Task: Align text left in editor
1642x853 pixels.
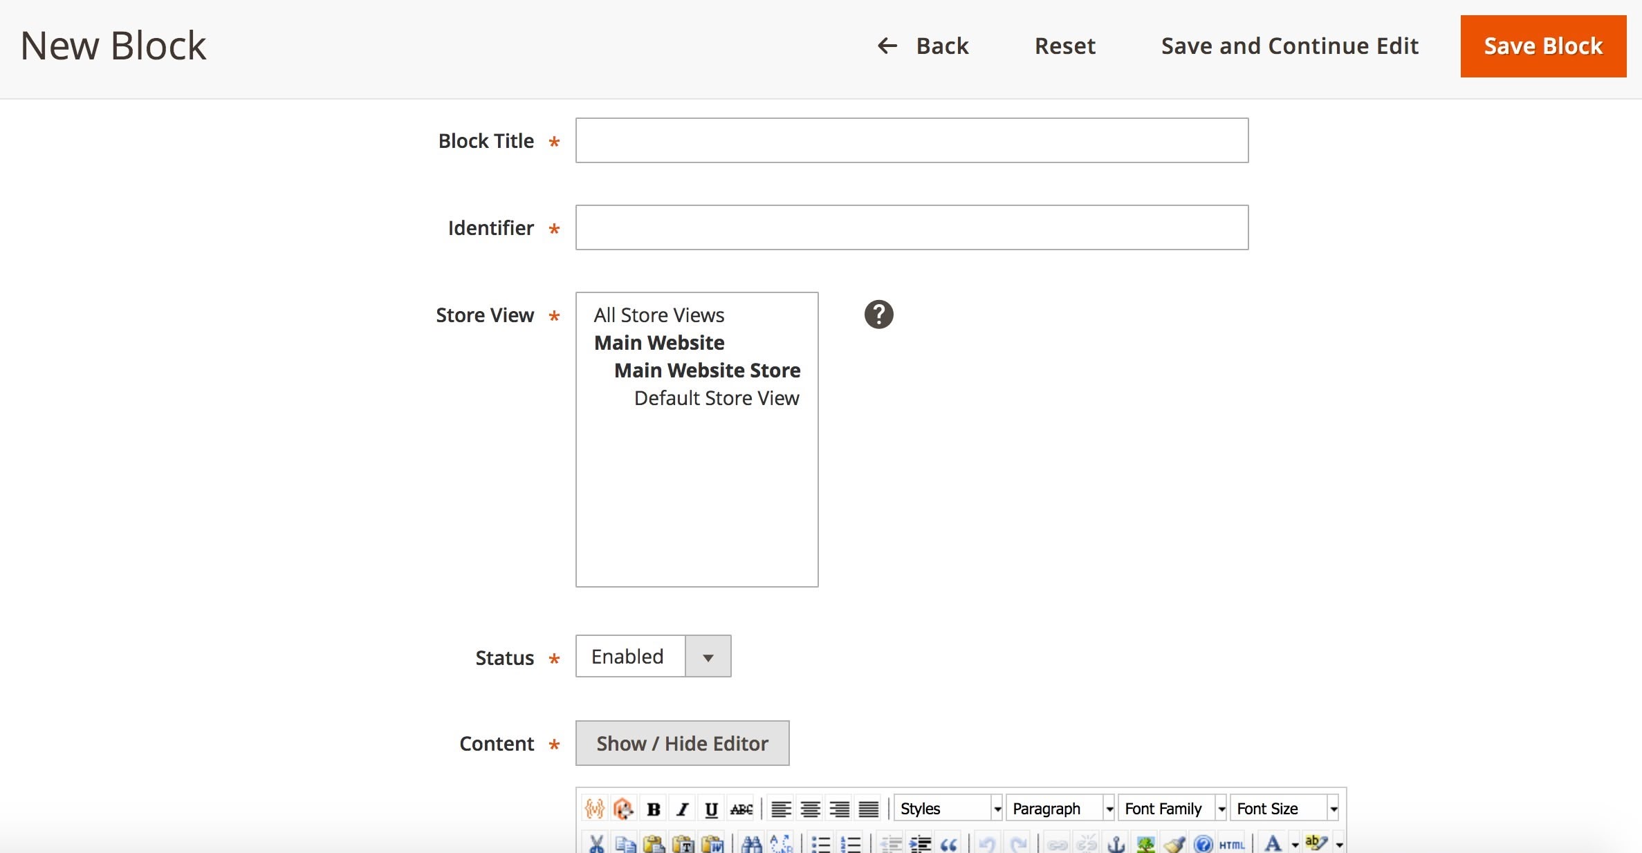Action: click(x=781, y=808)
